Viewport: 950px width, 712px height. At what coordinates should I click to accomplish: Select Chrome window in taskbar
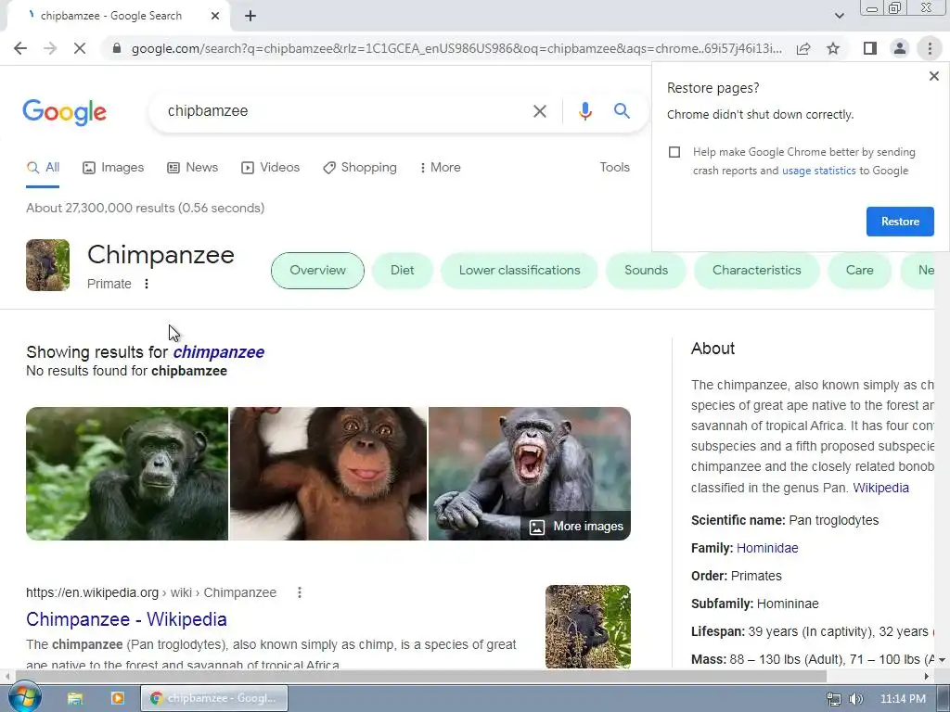214,699
